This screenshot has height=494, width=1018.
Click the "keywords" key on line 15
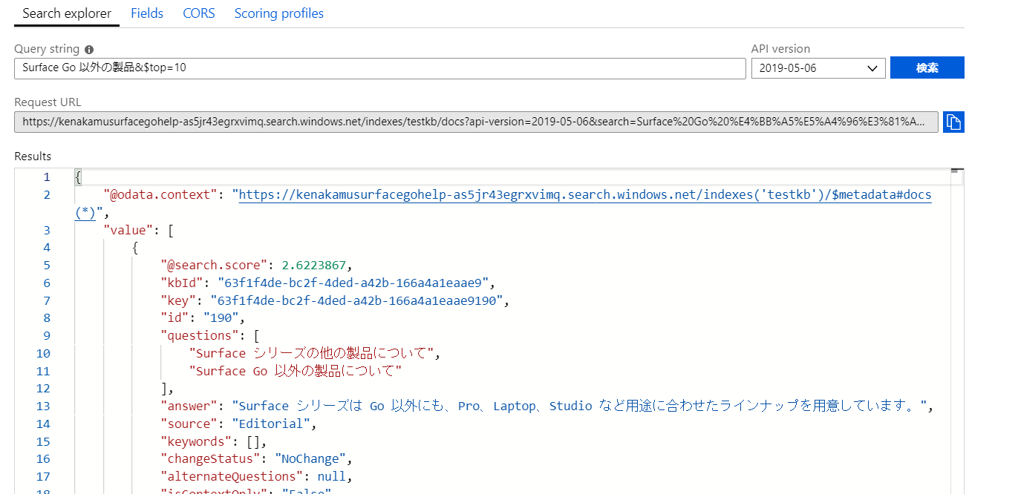click(x=194, y=441)
